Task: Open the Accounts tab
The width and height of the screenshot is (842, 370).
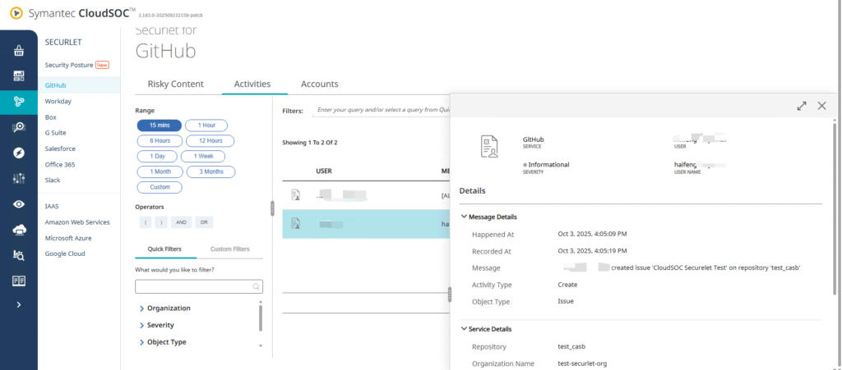Action: click(319, 84)
